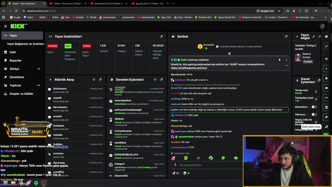332x187 pixels.
Task: Open Chrome media controls icon
Action: [316, 11]
